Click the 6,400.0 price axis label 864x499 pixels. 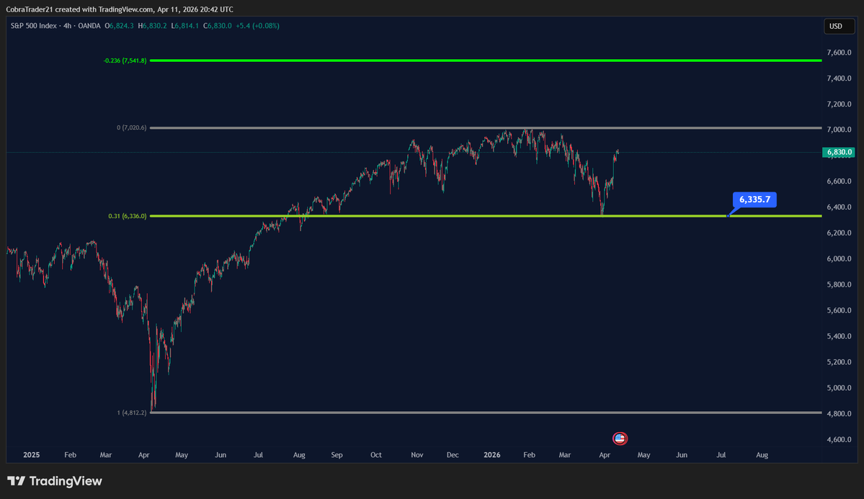click(x=839, y=207)
